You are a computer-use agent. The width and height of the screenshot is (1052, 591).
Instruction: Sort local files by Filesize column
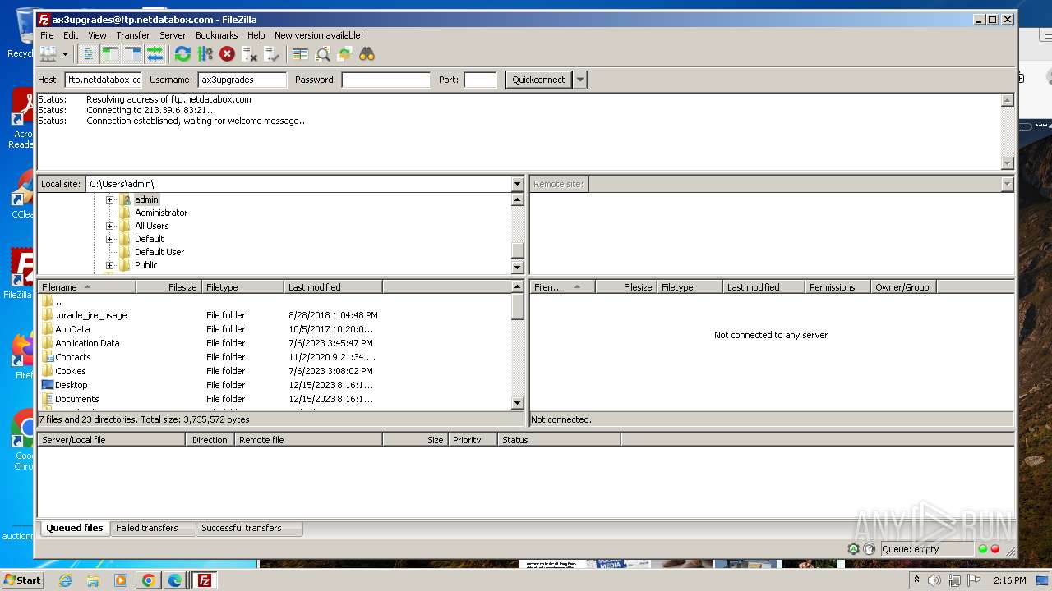[x=168, y=287]
